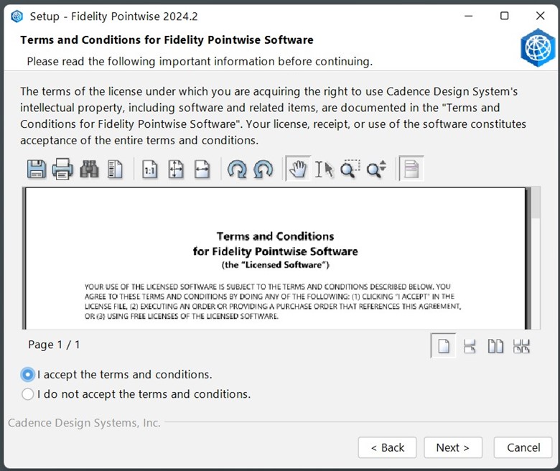The width and height of the screenshot is (560, 471).
Task: Select 'I accept the terms and conditions'
Action: (117, 375)
